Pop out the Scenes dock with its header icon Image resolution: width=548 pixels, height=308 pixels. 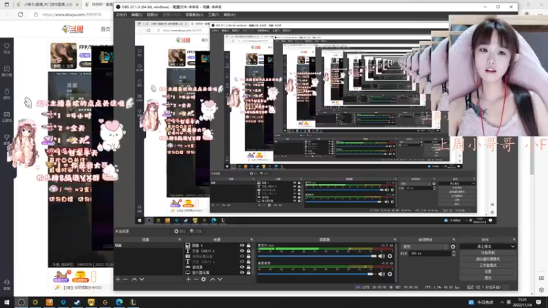179,240
